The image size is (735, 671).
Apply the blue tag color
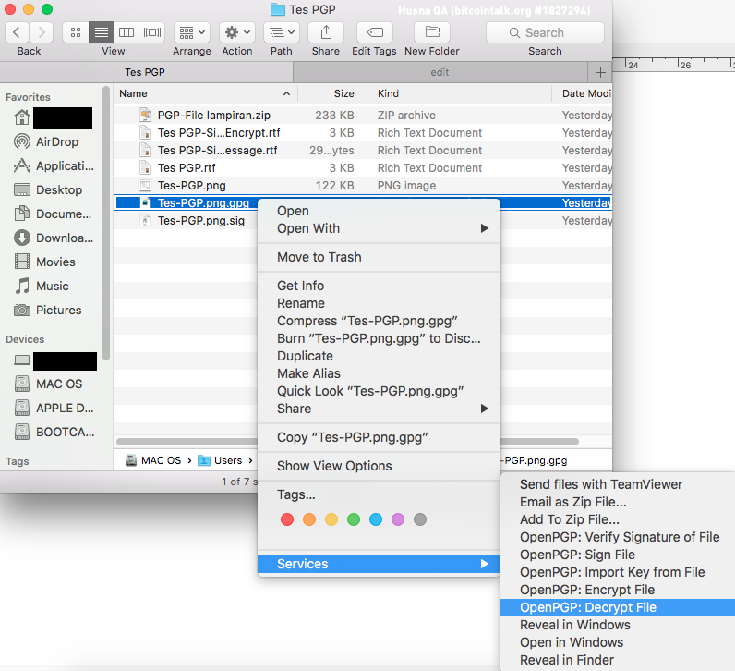[376, 519]
